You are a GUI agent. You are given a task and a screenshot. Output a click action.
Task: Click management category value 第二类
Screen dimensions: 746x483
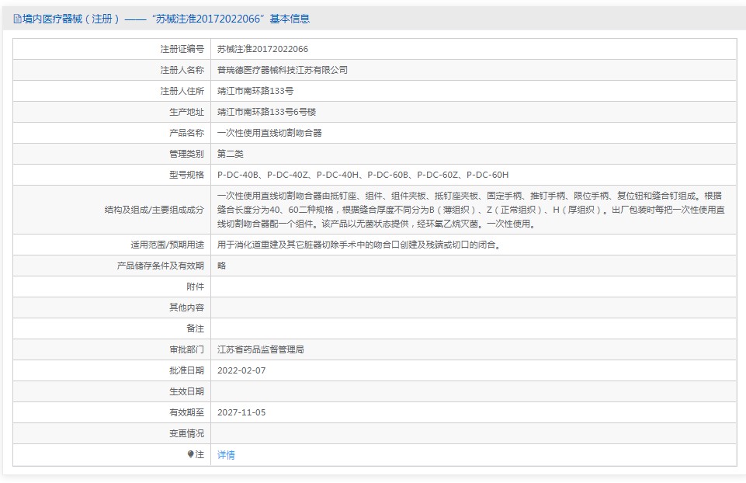click(231, 154)
